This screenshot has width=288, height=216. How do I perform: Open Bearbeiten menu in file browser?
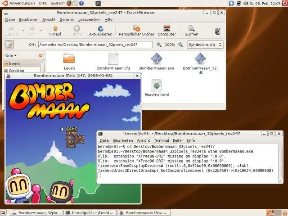coord(28,19)
